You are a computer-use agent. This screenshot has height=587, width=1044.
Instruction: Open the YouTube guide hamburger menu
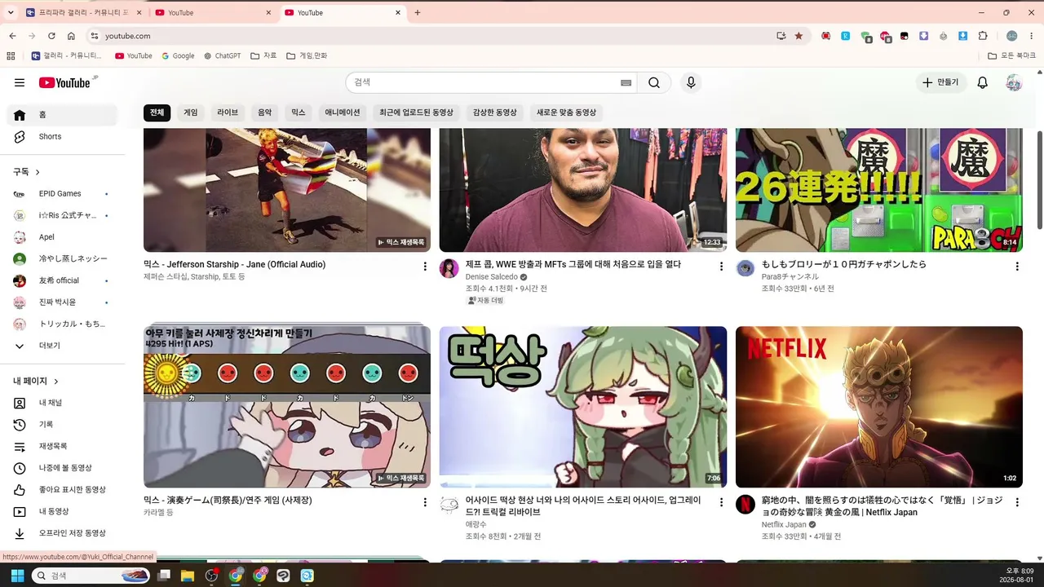coord(20,82)
